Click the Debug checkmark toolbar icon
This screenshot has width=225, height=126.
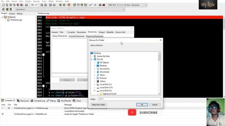90,5
